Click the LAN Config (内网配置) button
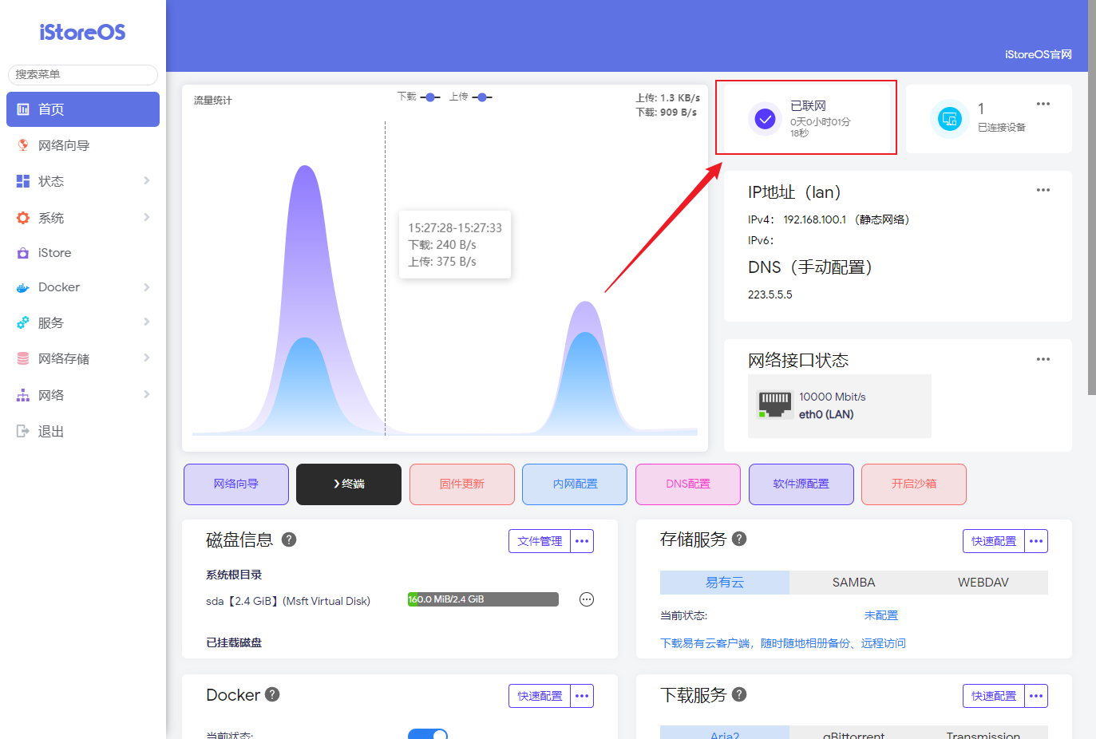This screenshot has width=1096, height=739. point(575,484)
